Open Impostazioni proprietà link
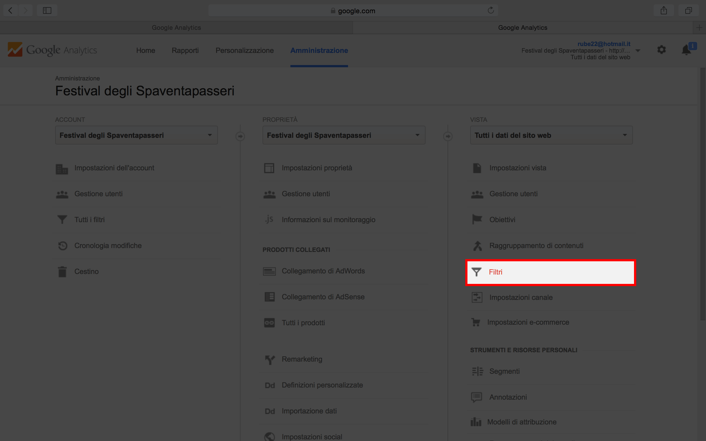Image resolution: width=706 pixels, height=441 pixels. click(x=317, y=168)
